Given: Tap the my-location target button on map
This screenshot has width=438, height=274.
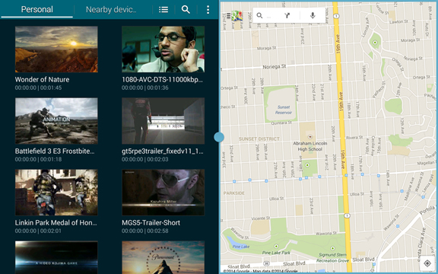Looking at the screenshot, I should (427, 263).
